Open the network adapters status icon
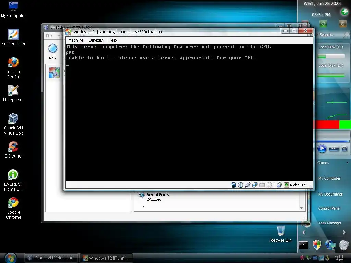Screen dimensions: 351x263 click(255, 185)
